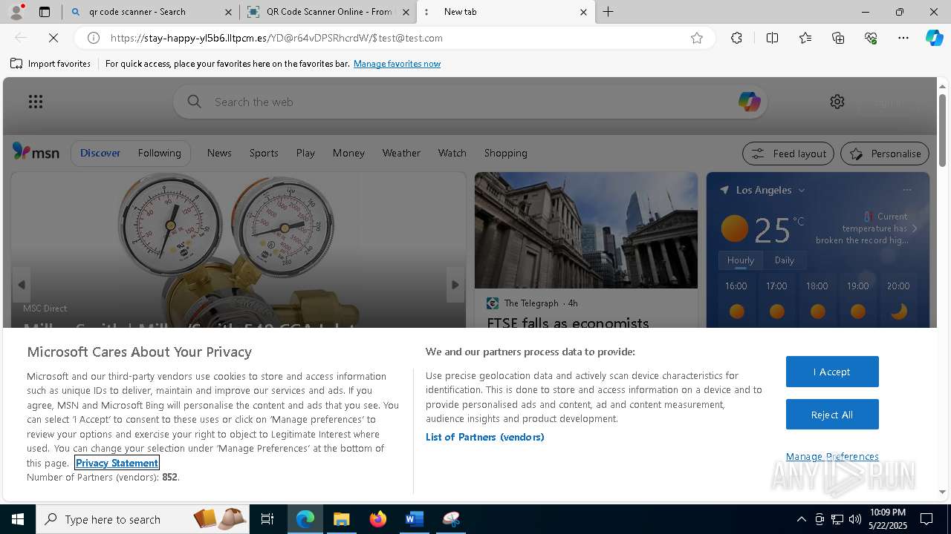Add this page to favorites star
The width and height of the screenshot is (951, 534).
[696, 38]
